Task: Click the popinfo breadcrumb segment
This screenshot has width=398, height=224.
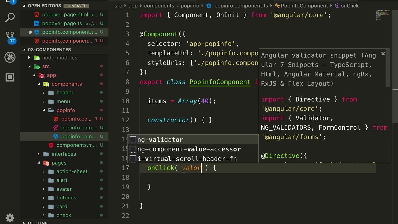Action: point(190,6)
